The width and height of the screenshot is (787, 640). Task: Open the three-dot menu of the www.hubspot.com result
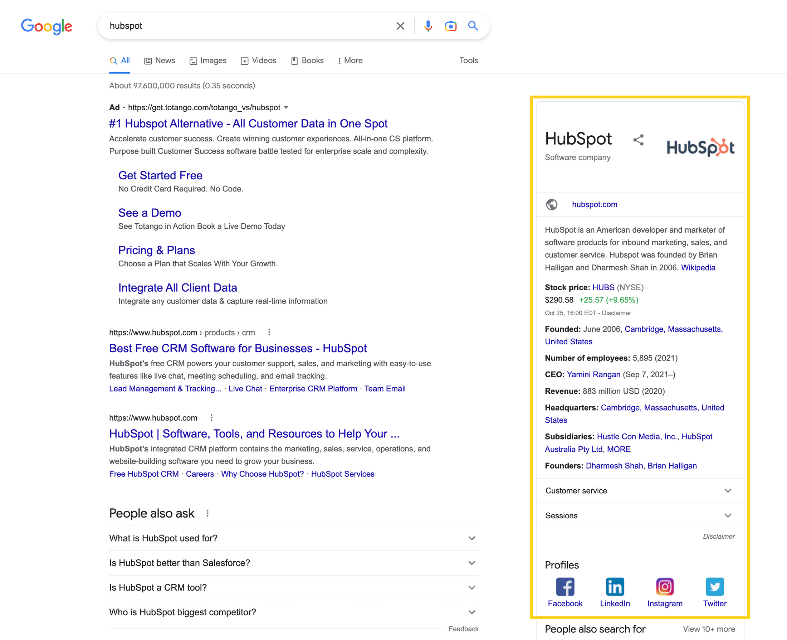[x=211, y=417]
